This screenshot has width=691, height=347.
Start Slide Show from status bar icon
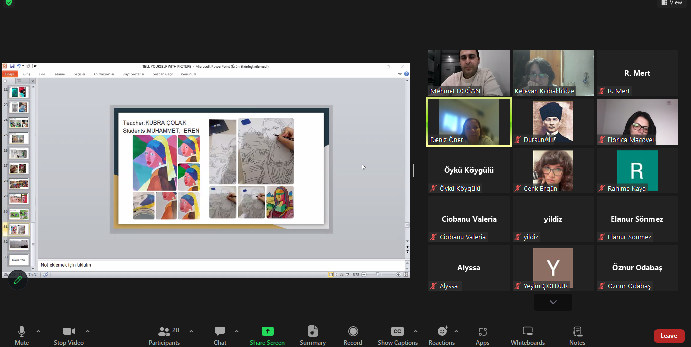(x=347, y=274)
